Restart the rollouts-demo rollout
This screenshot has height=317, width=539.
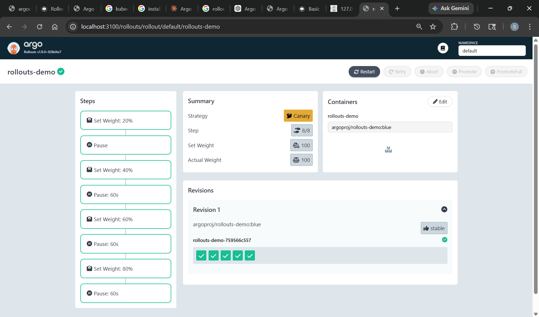pyautogui.click(x=364, y=72)
